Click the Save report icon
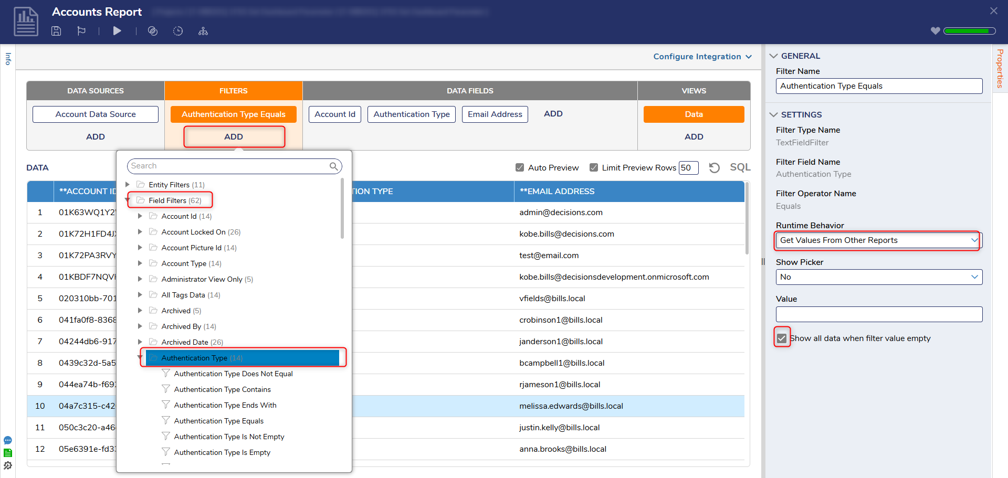1008x478 pixels. pyautogui.click(x=56, y=31)
